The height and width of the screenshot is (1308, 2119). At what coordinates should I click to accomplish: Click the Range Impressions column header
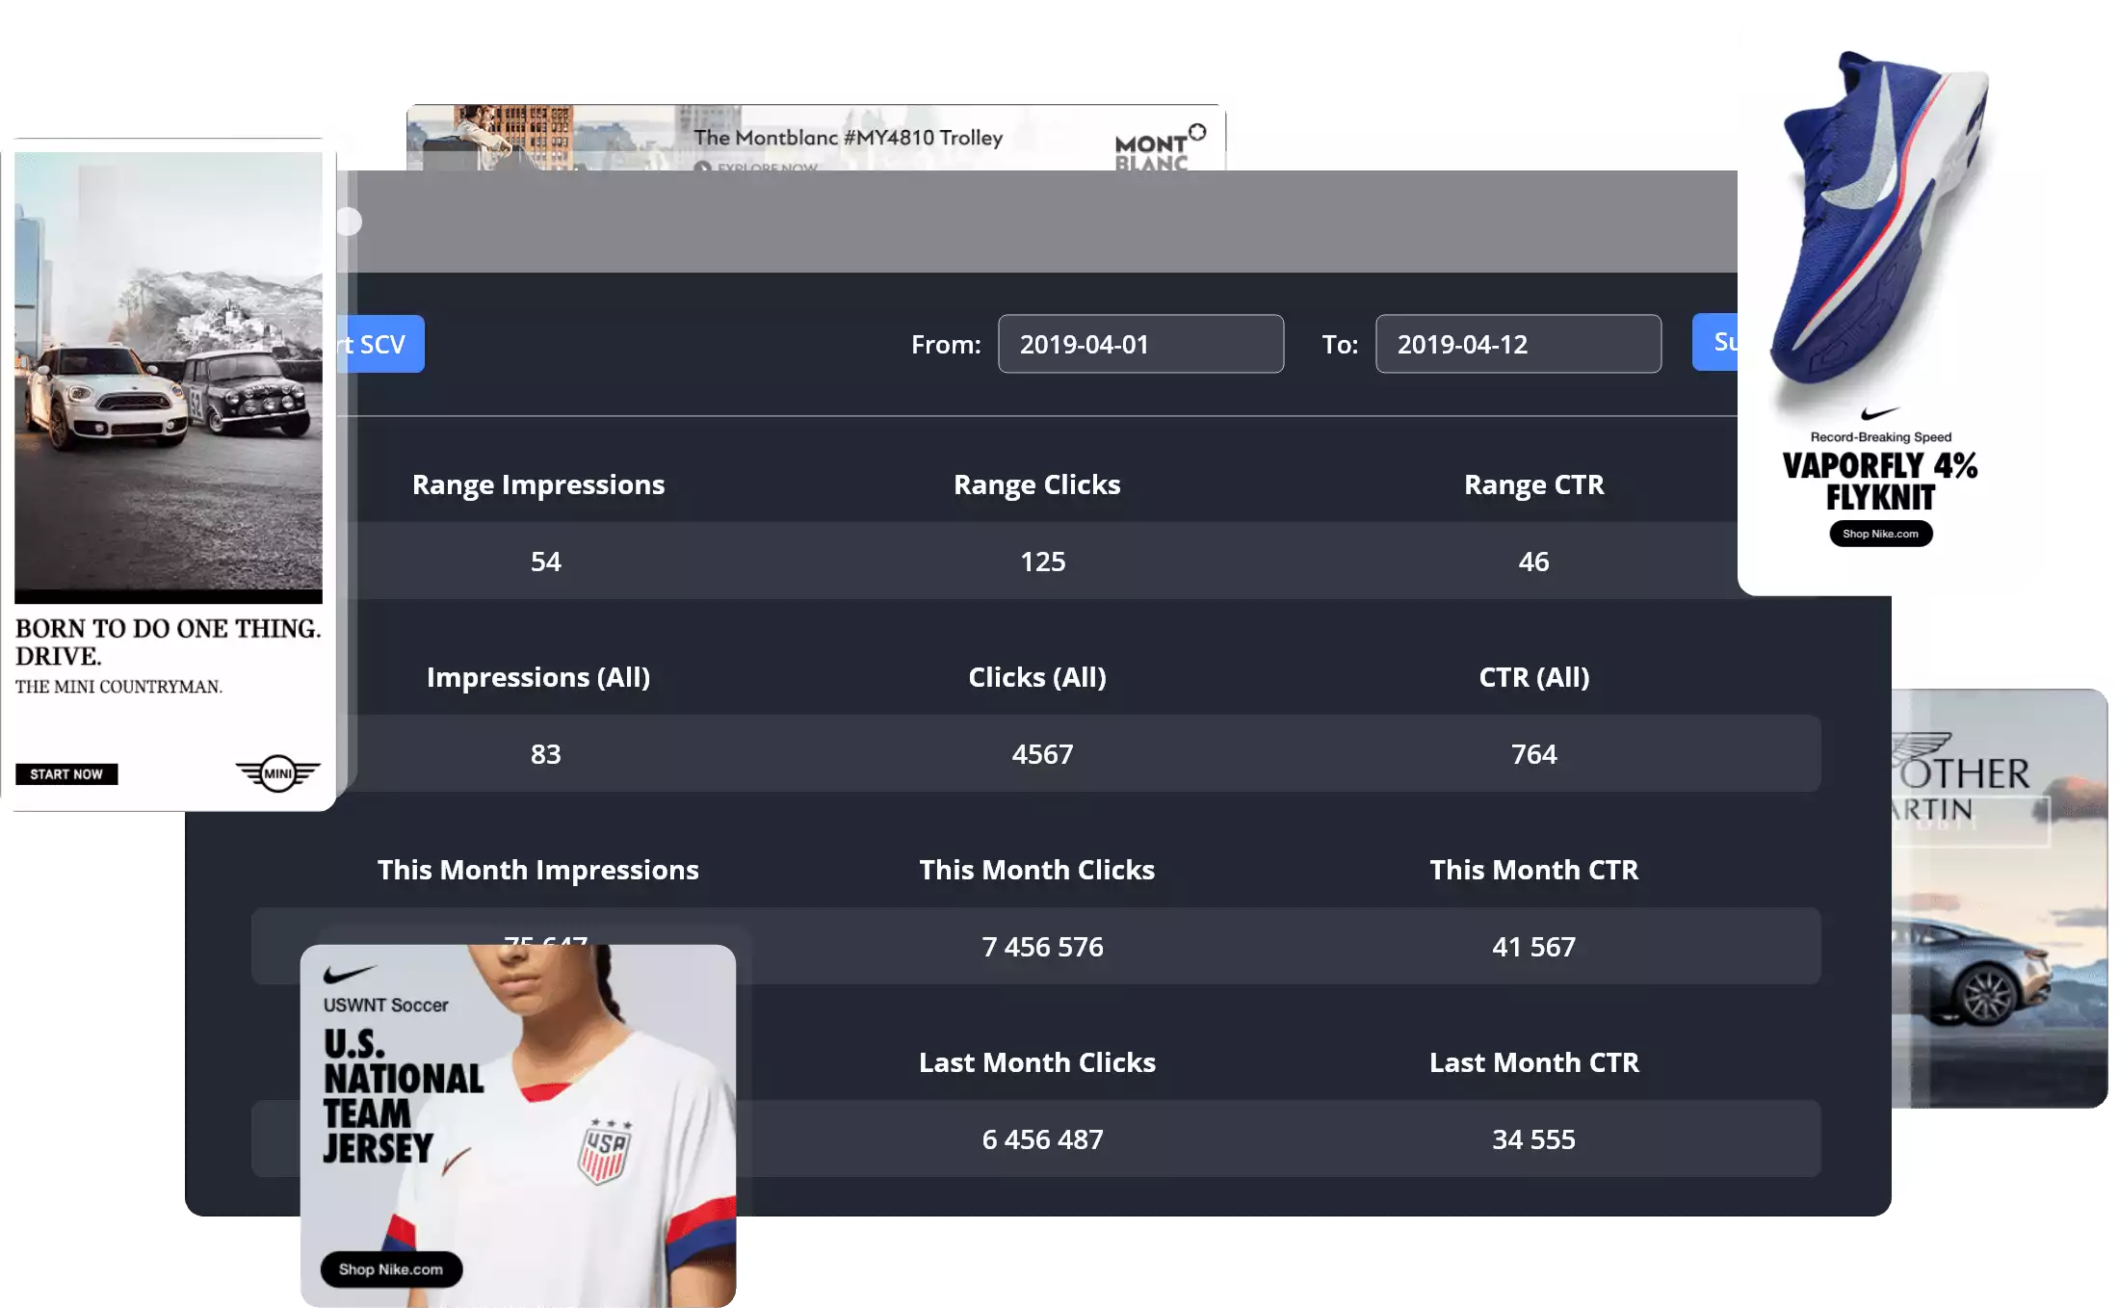[x=538, y=484]
